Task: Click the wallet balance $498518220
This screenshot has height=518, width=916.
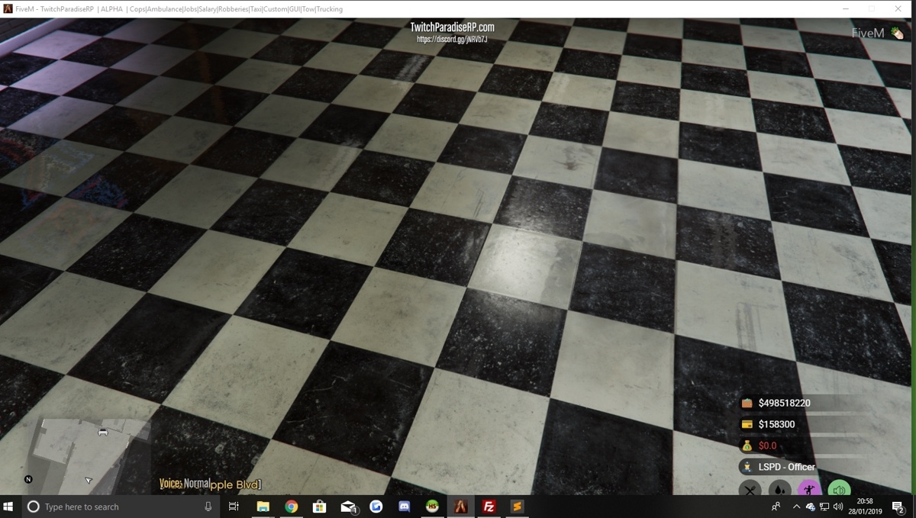Action: pyautogui.click(x=785, y=403)
